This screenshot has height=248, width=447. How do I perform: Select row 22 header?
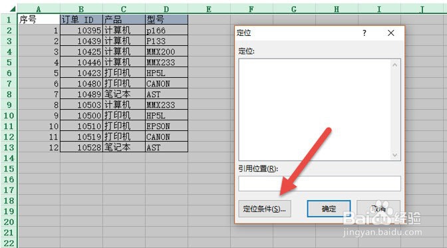pyautogui.click(x=9, y=243)
